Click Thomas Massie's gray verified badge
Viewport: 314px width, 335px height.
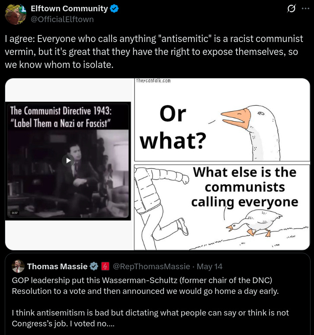pos(94,267)
